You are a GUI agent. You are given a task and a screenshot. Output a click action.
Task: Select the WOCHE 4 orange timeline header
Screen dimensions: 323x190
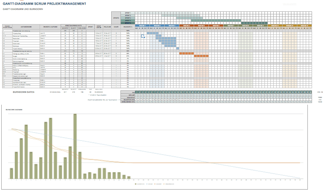(x=187, y=25)
